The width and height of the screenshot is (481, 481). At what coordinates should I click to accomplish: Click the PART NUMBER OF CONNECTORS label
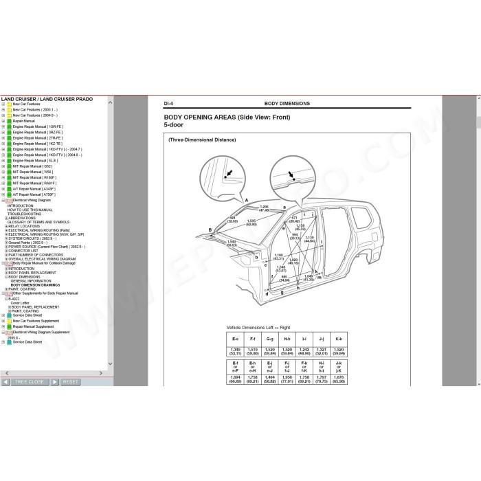coord(36,255)
